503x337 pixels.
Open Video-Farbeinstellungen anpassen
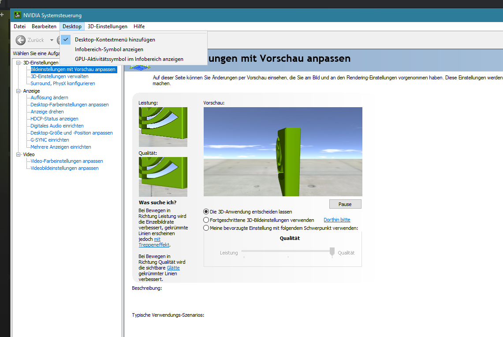[67, 161]
